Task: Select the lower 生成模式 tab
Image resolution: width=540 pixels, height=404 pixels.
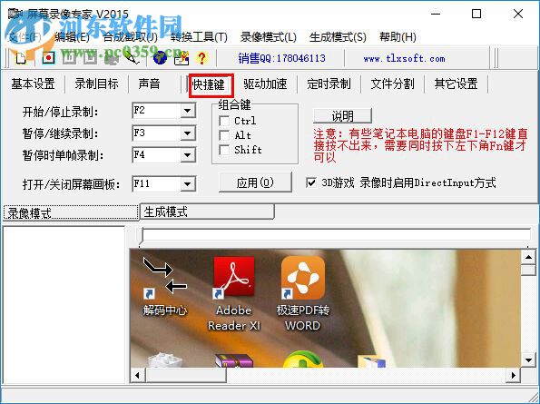Action: (207, 212)
